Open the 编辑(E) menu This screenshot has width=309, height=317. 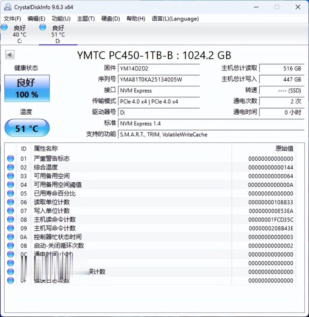pyautogui.click(x=36, y=18)
